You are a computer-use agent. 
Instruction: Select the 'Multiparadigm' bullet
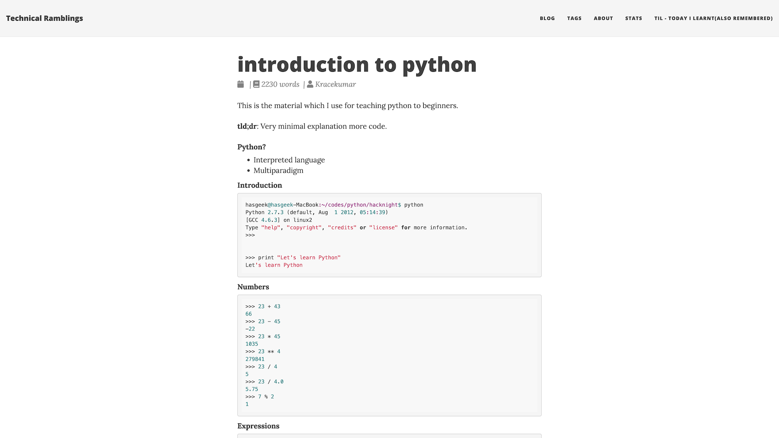tap(278, 170)
